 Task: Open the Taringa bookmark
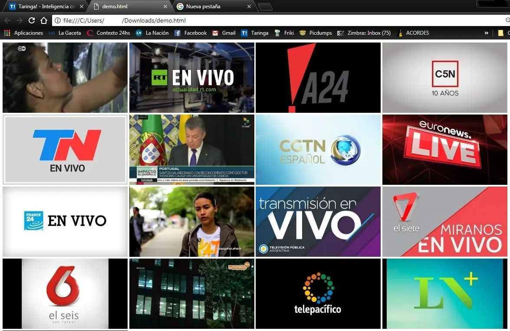pyautogui.click(x=255, y=33)
